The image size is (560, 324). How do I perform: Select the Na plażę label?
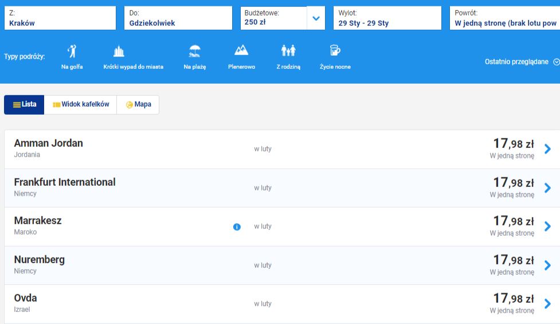click(195, 67)
